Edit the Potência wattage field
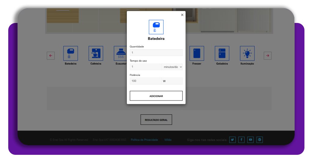 145,81
